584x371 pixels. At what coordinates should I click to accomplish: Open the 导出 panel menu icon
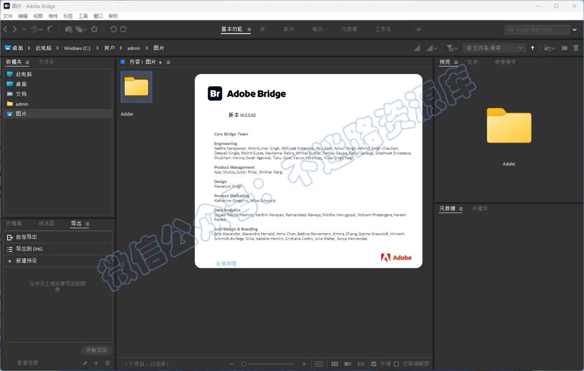pyautogui.click(x=87, y=224)
